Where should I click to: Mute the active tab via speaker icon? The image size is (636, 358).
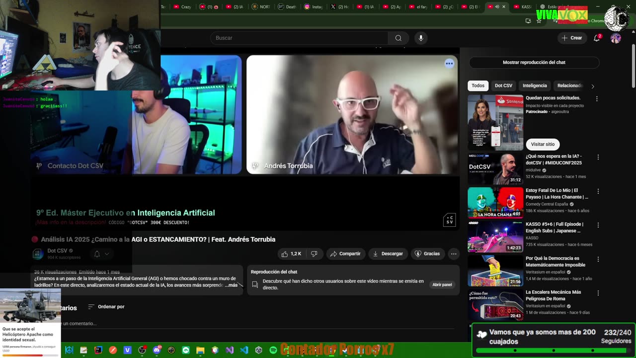coord(497,6)
